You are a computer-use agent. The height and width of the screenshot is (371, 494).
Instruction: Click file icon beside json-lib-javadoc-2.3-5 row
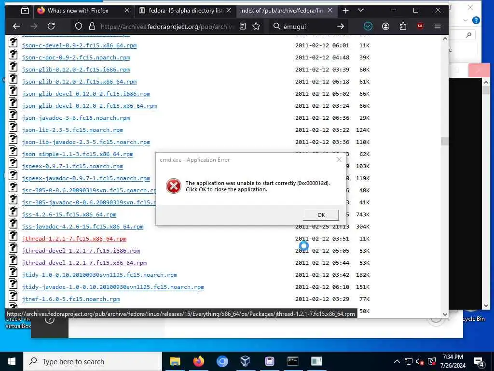(x=13, y=139)
